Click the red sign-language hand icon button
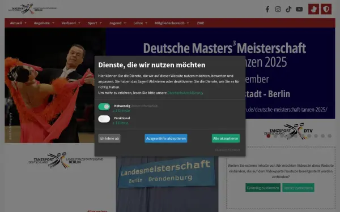The height and width of the screenshot is (212, 340). click(x=313, y=9)
